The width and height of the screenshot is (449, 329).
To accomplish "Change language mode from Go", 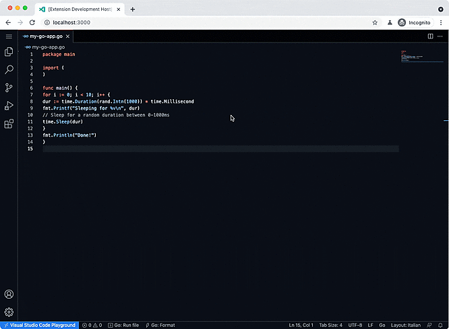I will (x=382, y=325).
